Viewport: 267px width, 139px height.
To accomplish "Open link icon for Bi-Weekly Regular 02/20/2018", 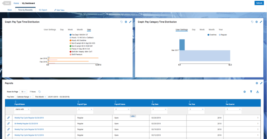I will coord(8,123).
